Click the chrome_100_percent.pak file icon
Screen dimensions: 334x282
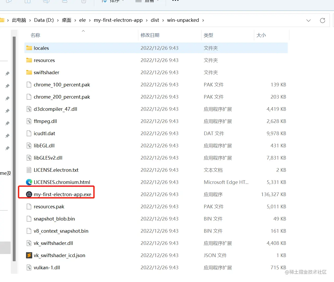29,85
